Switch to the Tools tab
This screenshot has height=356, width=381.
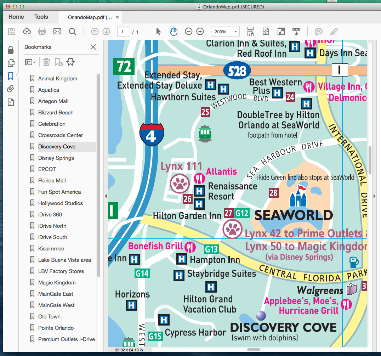(41, 17)
